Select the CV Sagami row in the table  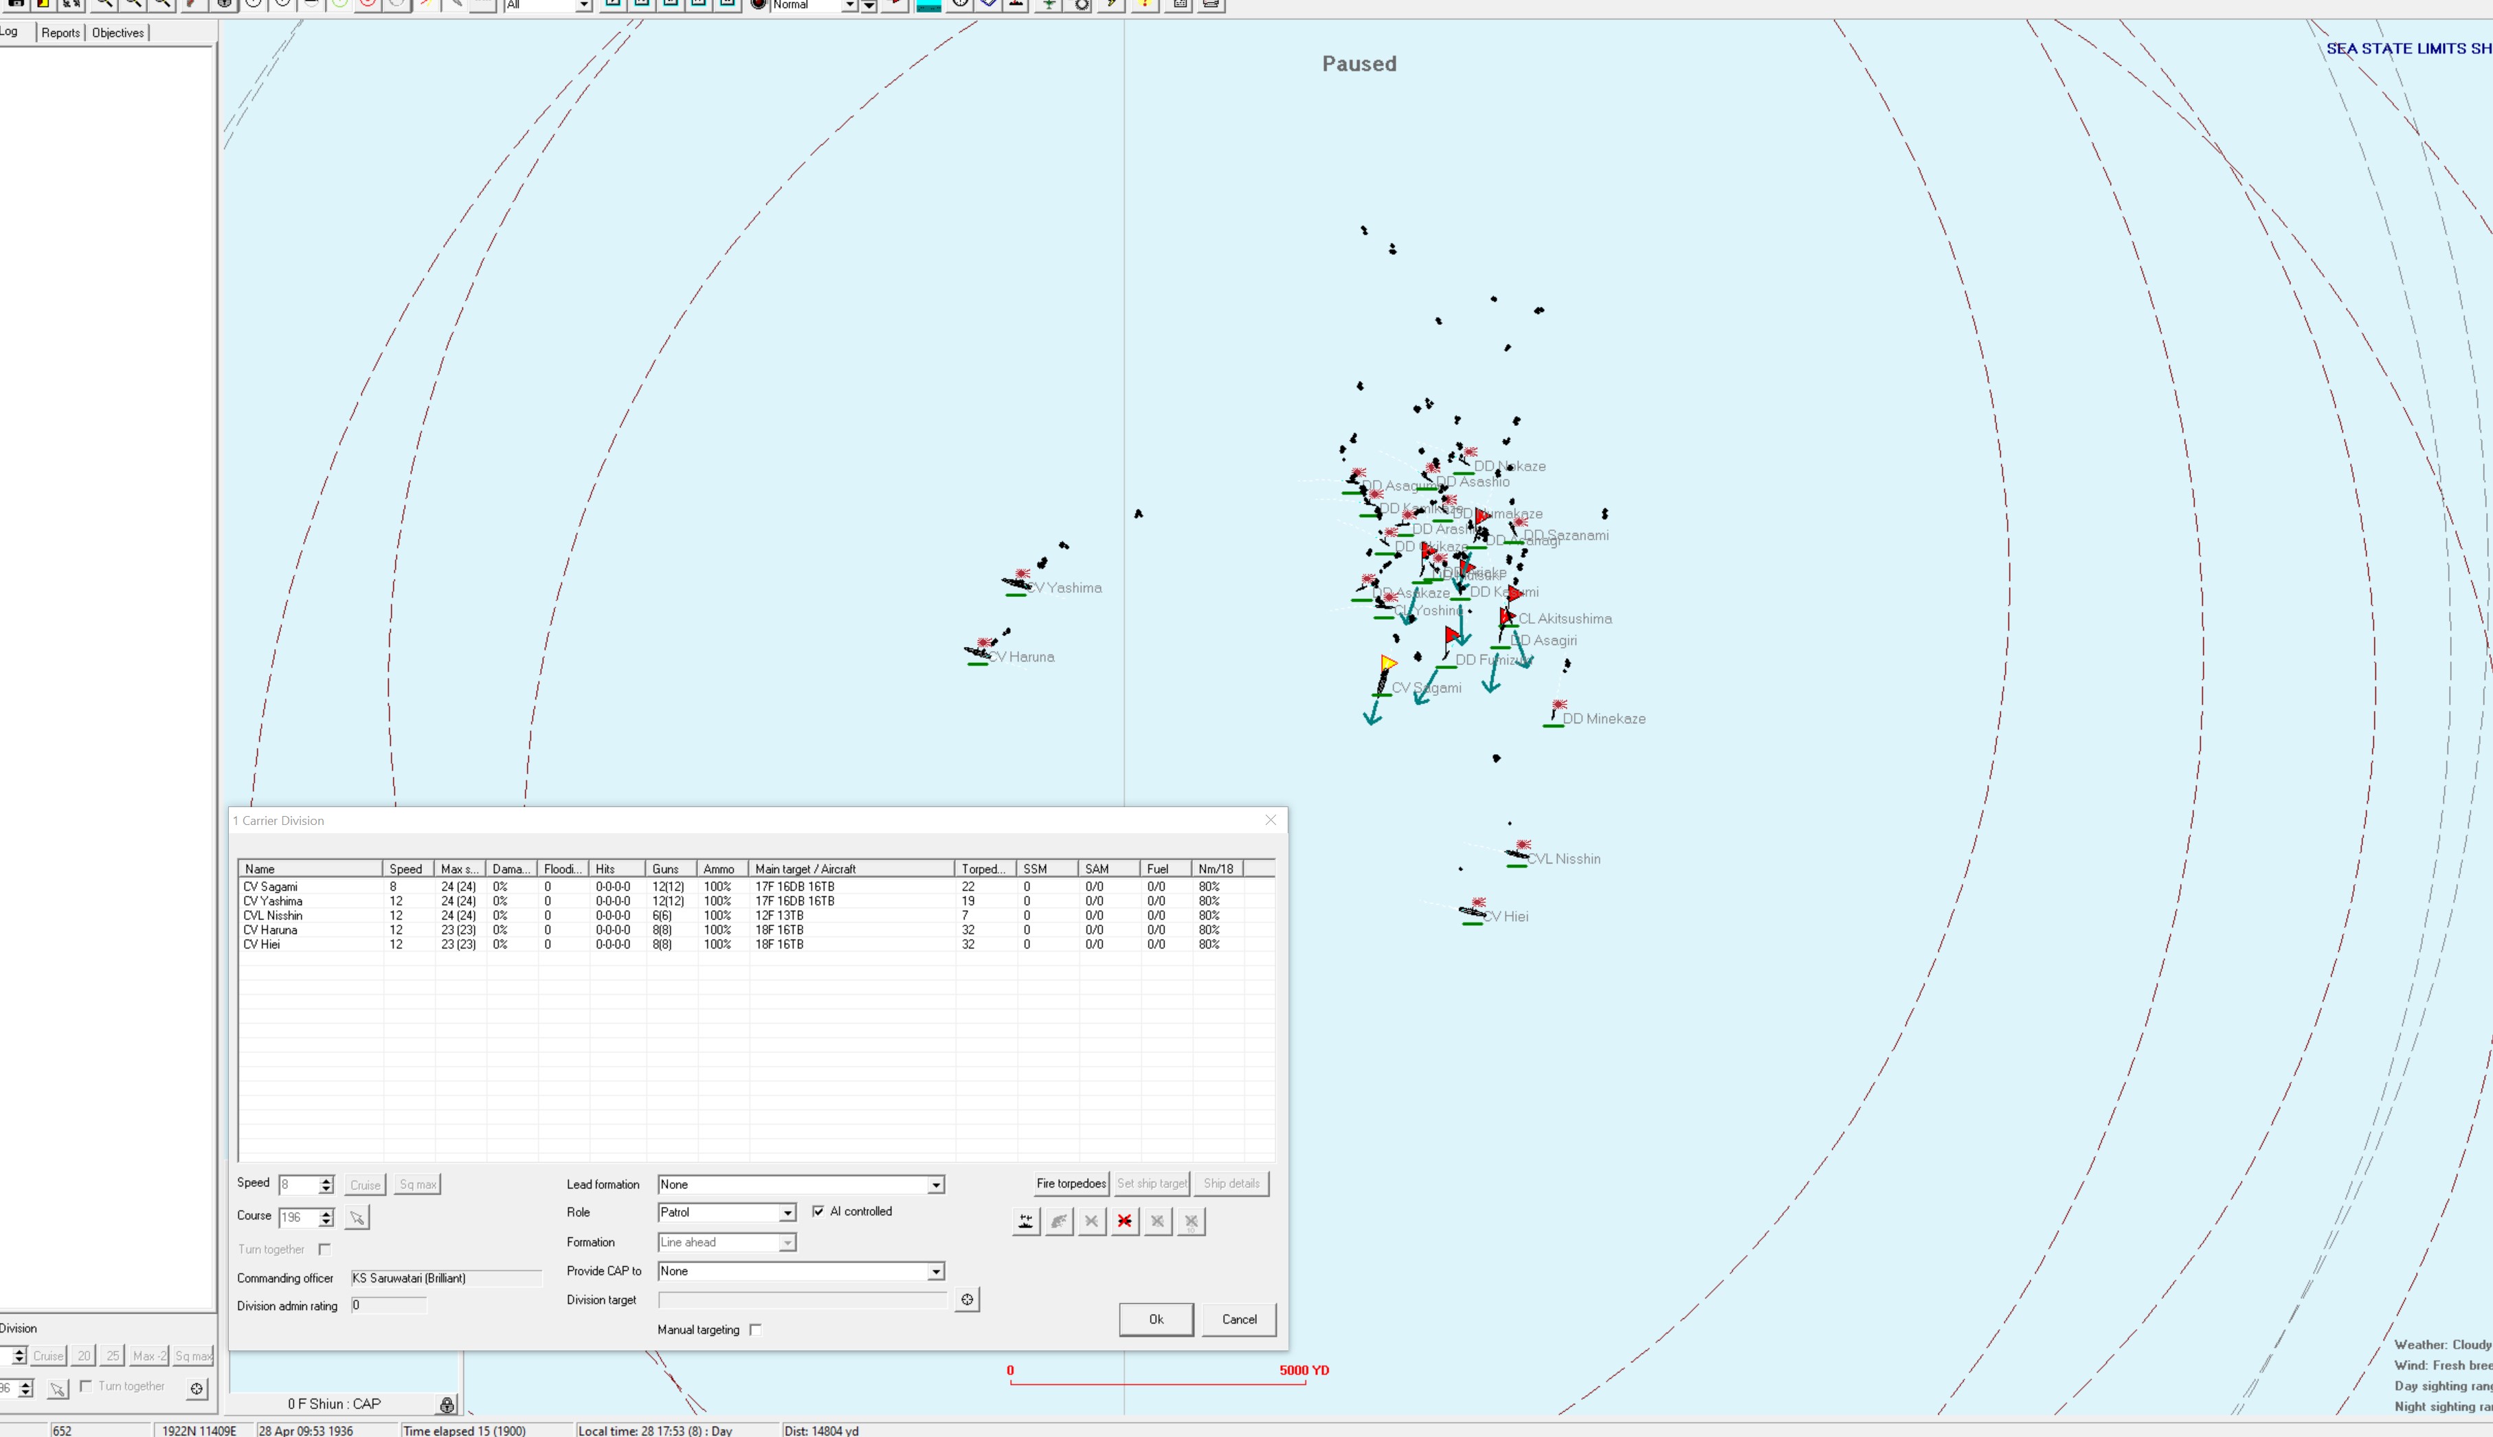755,886
